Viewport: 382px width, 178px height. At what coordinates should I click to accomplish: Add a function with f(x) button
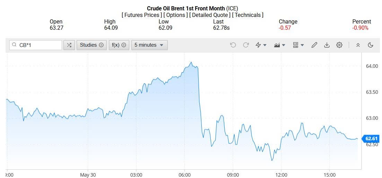(119, 45)
